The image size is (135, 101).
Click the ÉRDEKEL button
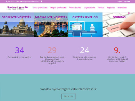(69, 97)
